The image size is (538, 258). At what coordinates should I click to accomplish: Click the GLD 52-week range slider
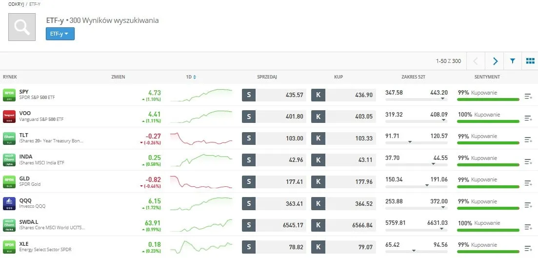[x=417, y=186]
